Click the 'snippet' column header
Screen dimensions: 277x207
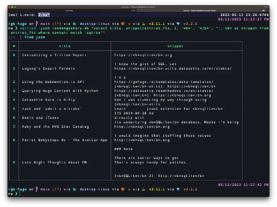[175, 46]
